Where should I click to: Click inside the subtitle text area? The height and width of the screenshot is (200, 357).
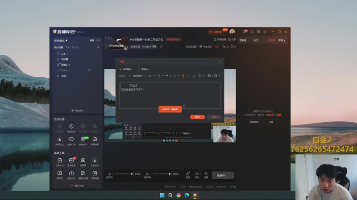click(170, 96)
